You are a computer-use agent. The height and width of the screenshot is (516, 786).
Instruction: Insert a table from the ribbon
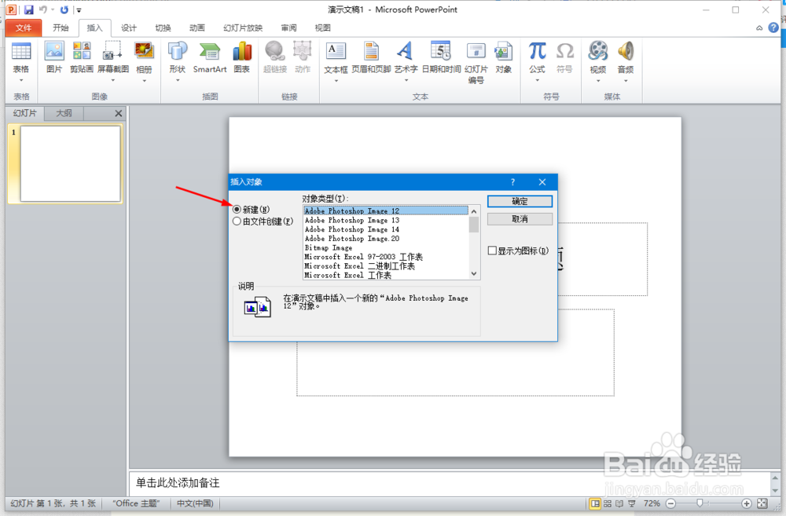[21, 57]
